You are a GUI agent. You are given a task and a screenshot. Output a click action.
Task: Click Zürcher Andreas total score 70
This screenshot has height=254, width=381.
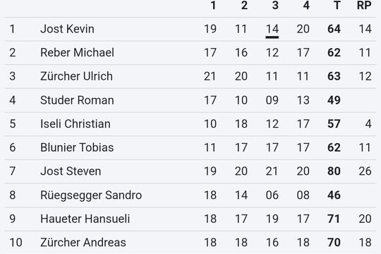pyautogui.click(x=334, y=242)
